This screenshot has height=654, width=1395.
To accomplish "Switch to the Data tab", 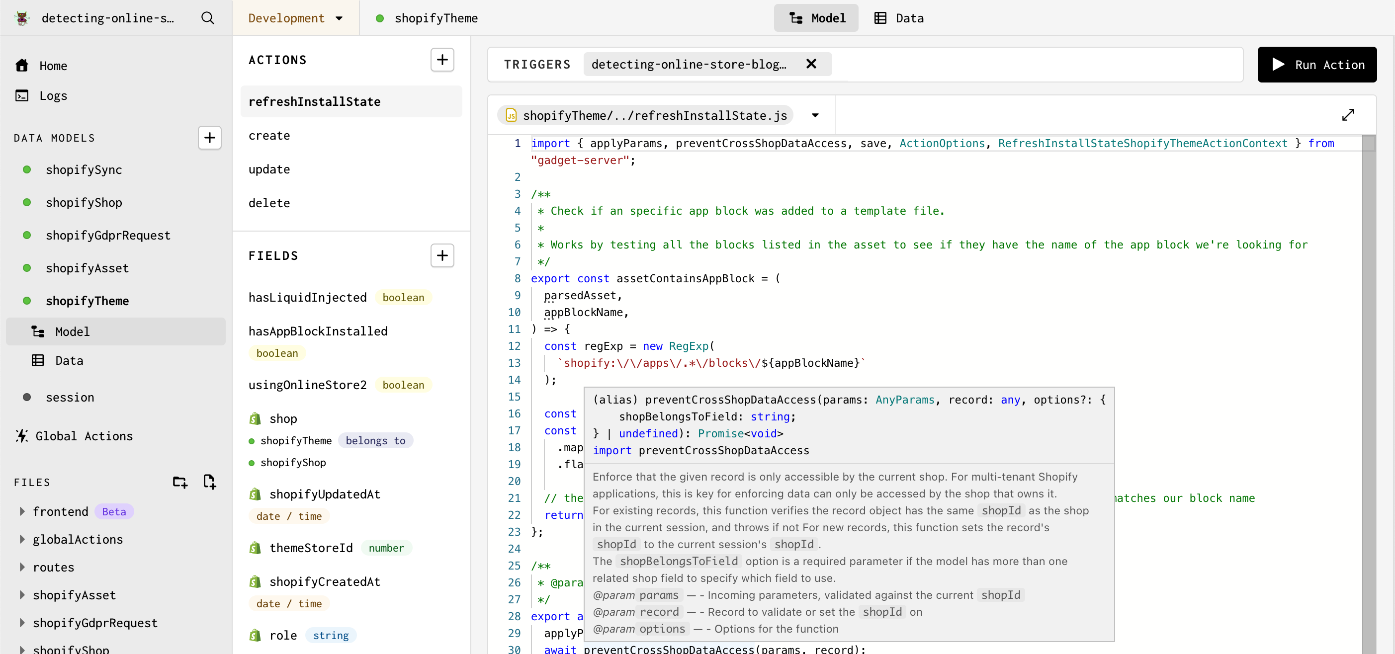I will tap(899, 18).
